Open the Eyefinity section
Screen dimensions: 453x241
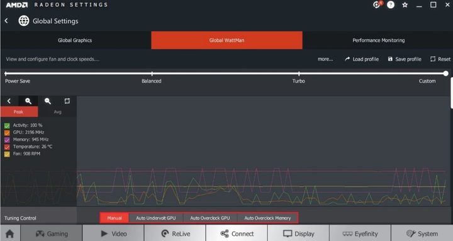(361, 233)
